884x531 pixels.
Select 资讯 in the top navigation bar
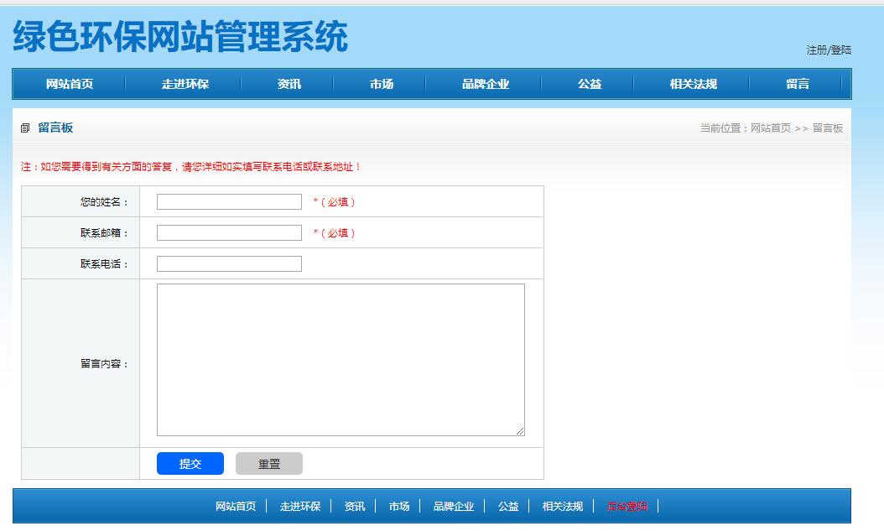tap(289, 84)
